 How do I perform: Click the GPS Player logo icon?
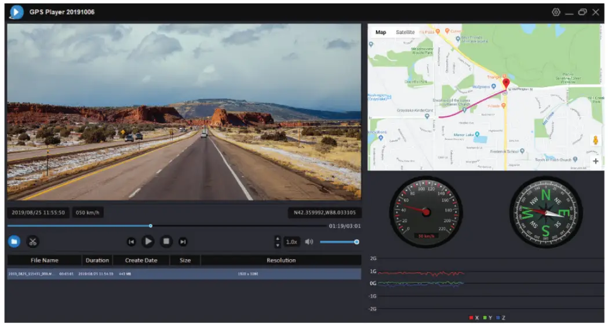click(16, 12)
